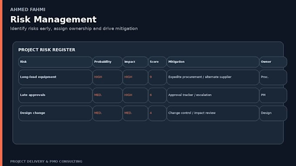Click the HIGH probability cell for Long-lead equipment
This screenshot has height=166, width=296.
coord(108,77)
